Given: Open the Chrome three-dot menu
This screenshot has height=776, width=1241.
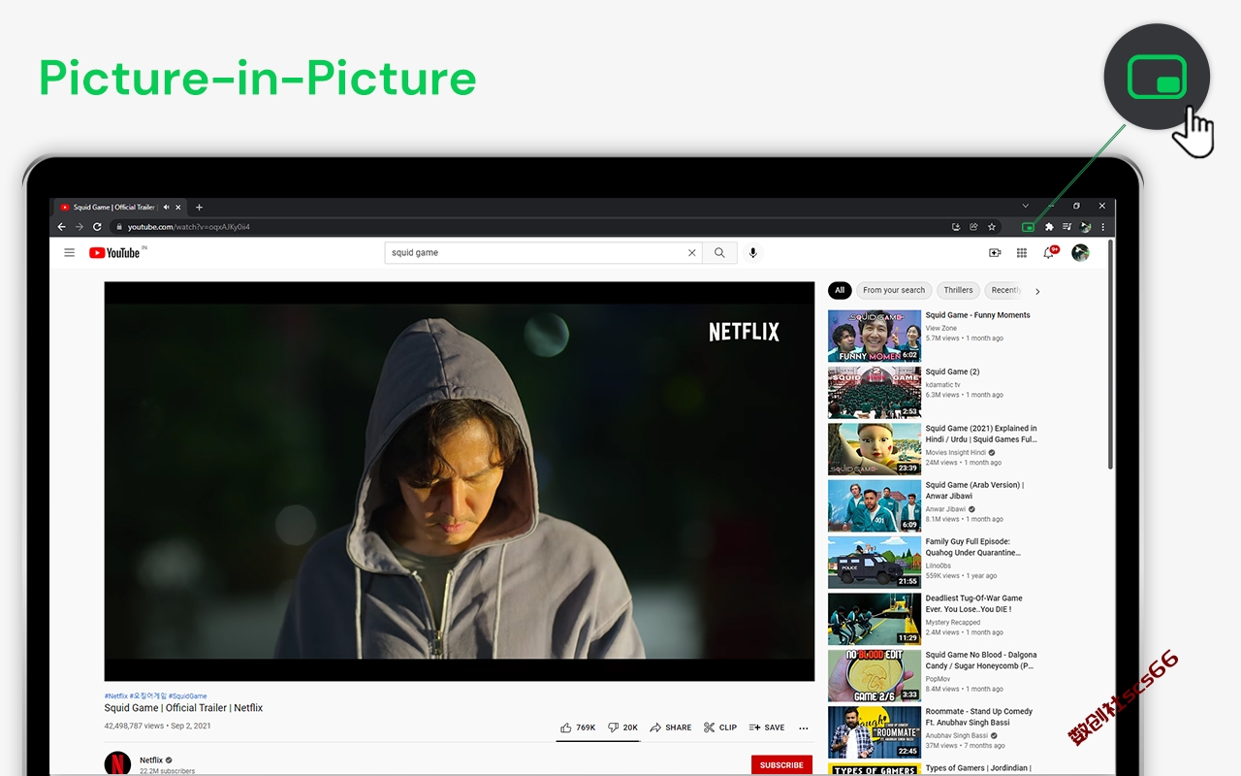Looking at the screenshot, I should click(1102, 227).
